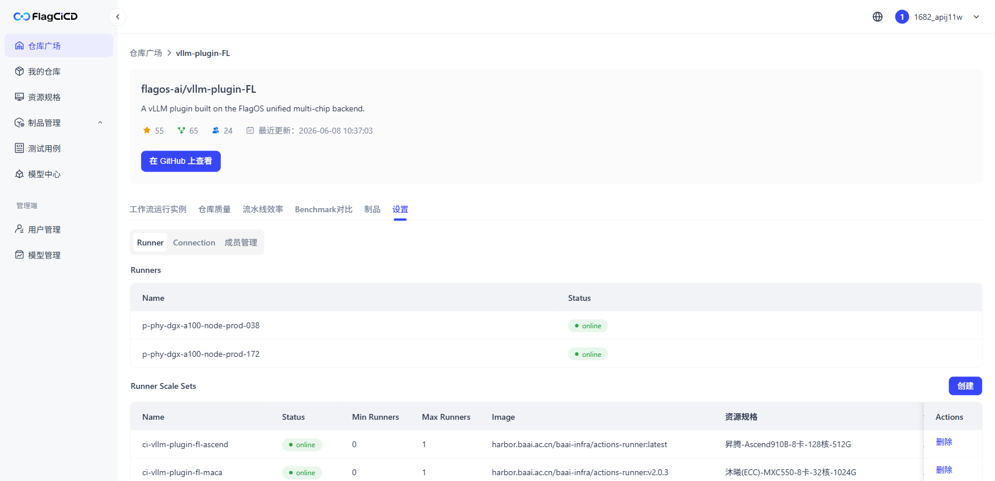Go to 仓库广场 breadcrumb link
This screenshot has width=995, height=481.
coord(146,53)
